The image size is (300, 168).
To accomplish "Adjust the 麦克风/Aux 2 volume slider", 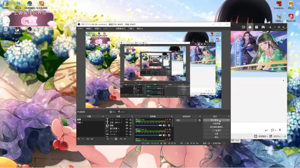I will coord(148,135).
